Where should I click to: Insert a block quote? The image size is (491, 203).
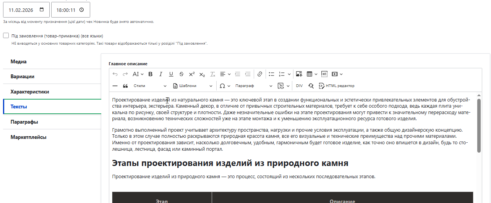click(x=125, y=86)
